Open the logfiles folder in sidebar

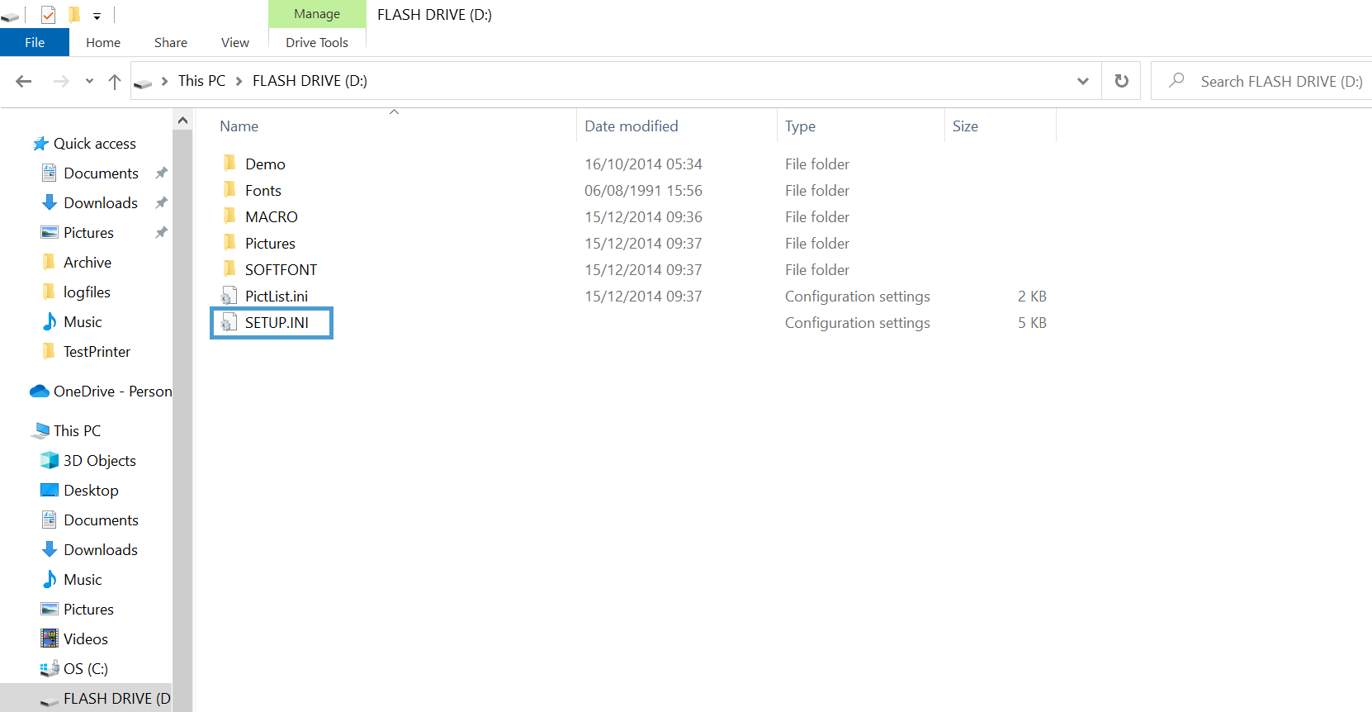87,292
